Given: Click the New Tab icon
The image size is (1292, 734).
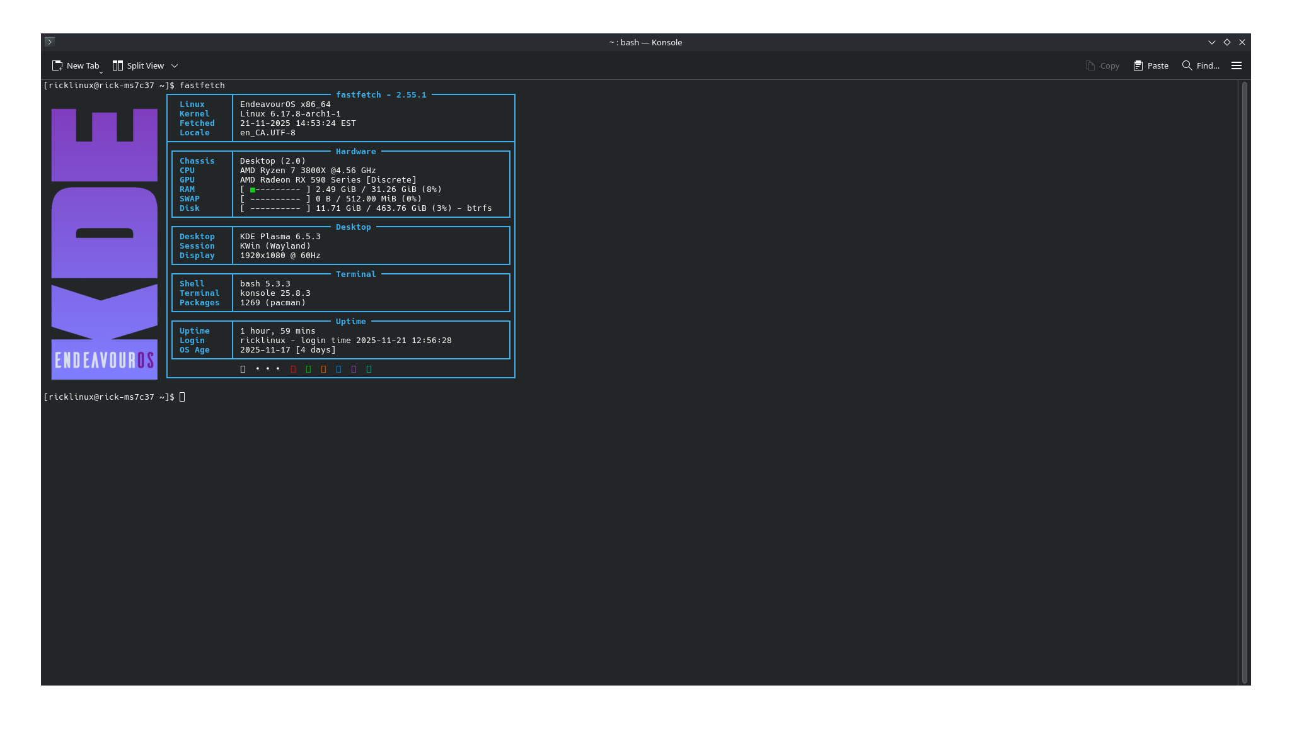Looking at the screenshot, I should pyautogui.click(x=57, y=65).
